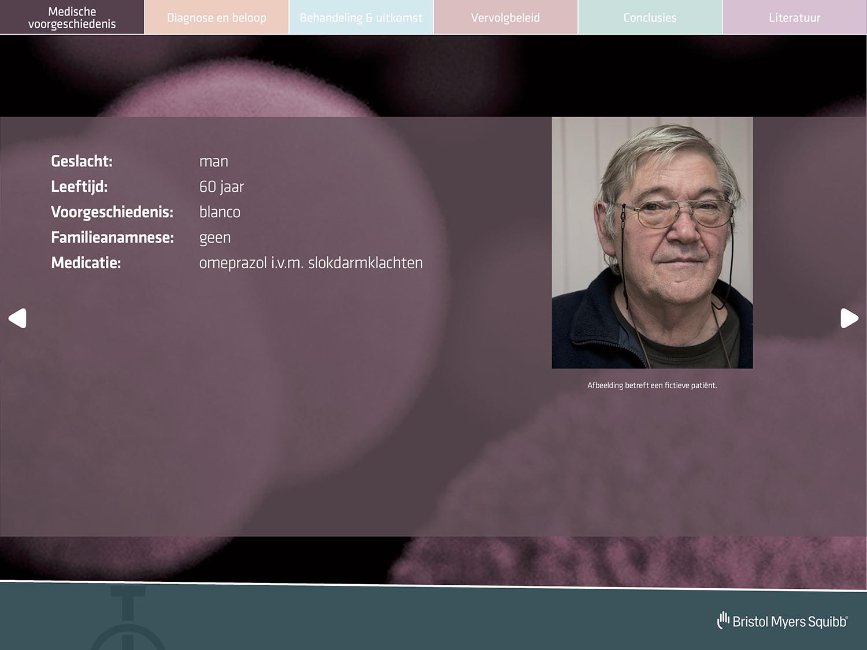Click the caption 'Afbeelding betreft een fictieve patiënt.'

tap(652, 385)
